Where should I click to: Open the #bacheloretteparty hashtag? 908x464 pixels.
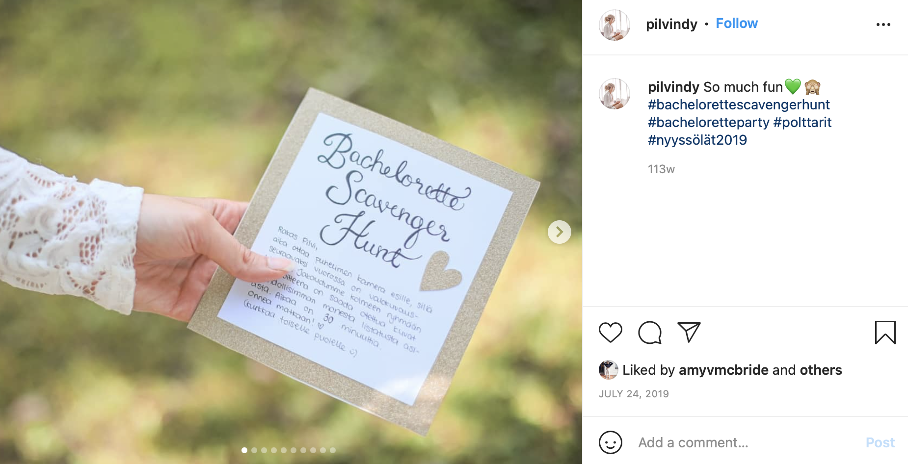tap(709, 122)
